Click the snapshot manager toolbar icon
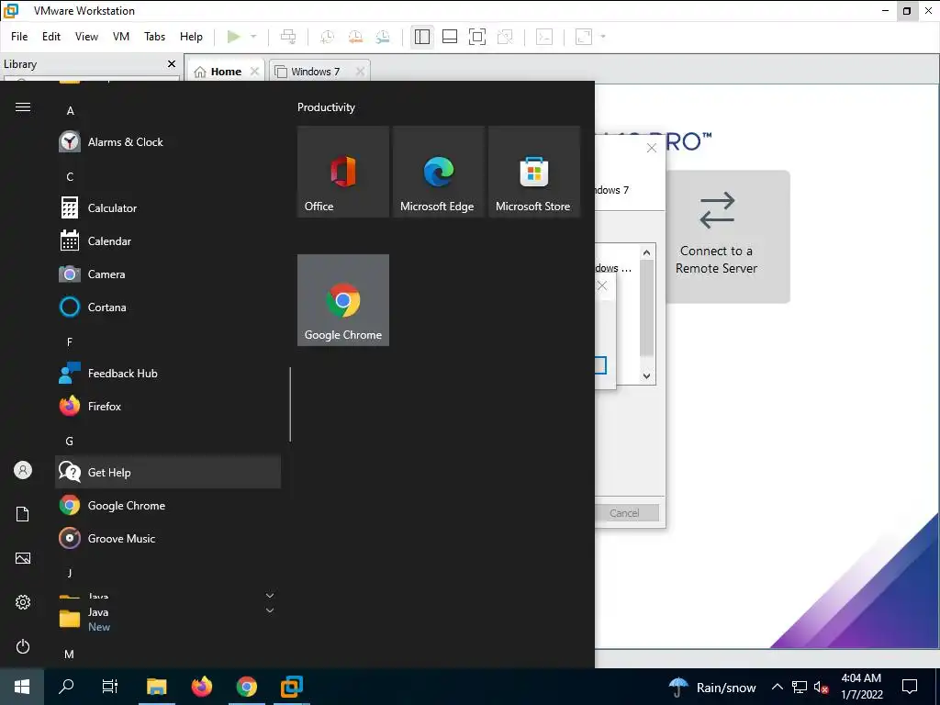 coord(383,37)
